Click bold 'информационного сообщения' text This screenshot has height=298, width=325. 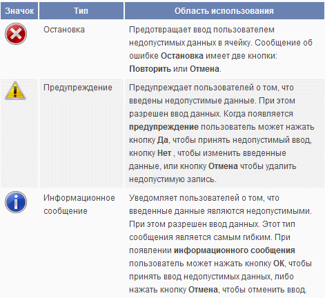click(x=235, y=250)
